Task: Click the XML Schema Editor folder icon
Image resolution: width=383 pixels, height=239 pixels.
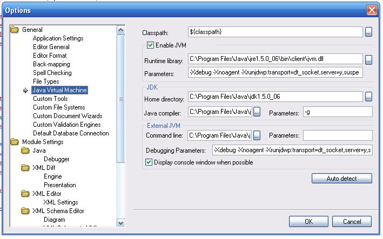Action: [25, 211]
